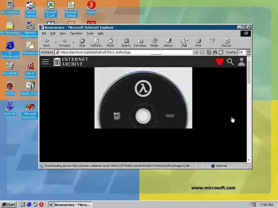Select the Recycle Bin icon
The width and height of the screenshot is (278, 208).
[10, 69]
